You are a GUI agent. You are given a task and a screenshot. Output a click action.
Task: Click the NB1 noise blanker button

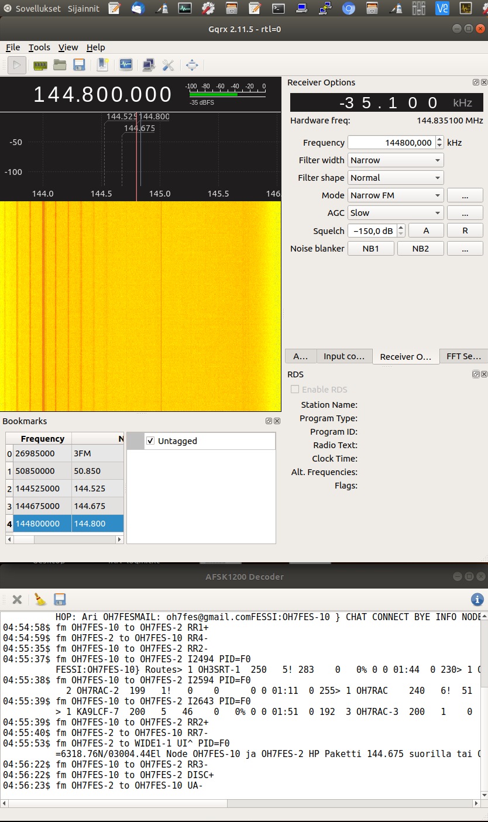(371, 249)
